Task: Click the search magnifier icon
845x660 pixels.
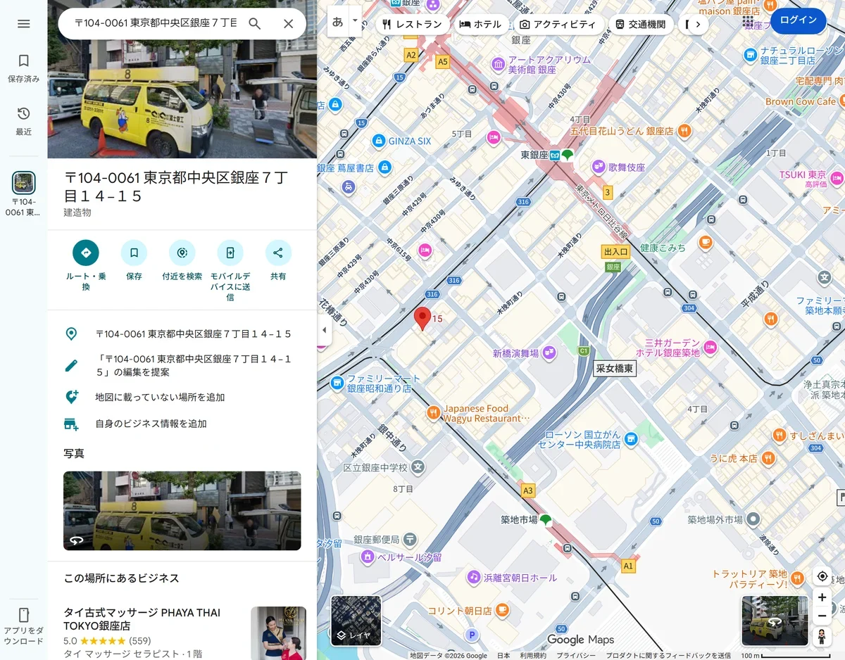Action: [x=255, y=24]
